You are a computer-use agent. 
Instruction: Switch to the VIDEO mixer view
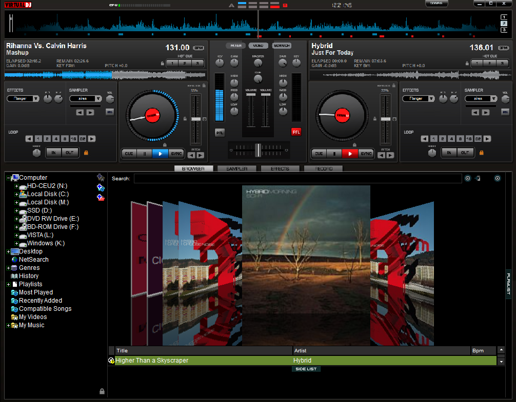259,45
